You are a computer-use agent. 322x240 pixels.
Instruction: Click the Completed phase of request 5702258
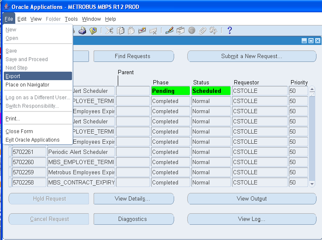point(170,182)
